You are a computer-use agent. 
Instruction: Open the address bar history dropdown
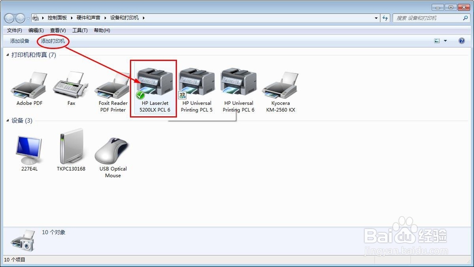click(x=376, y=18)
